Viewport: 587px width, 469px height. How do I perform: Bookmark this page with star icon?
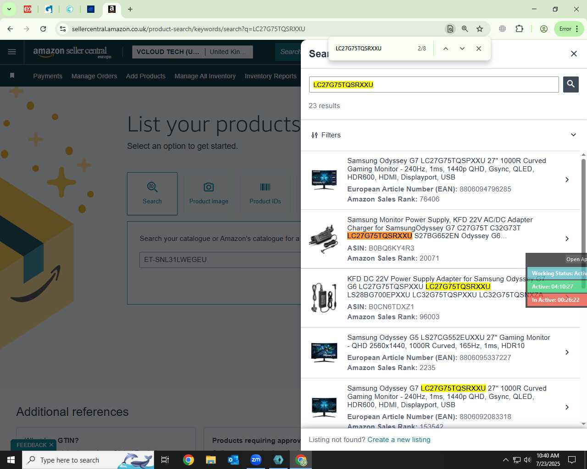pyautogui.click(x=480, y=29)
